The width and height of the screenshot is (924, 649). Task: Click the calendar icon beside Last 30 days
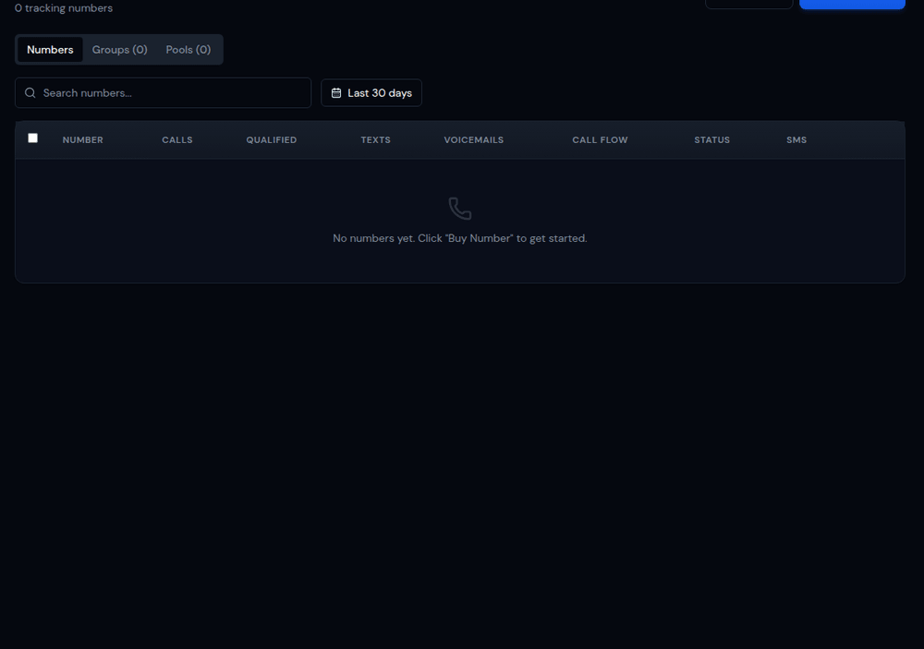(x=336, y=93)
